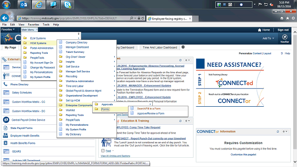The image size is (297, 167).
Task: Click the View All Articles and Sections link
Action: click(x=116, y=156)
